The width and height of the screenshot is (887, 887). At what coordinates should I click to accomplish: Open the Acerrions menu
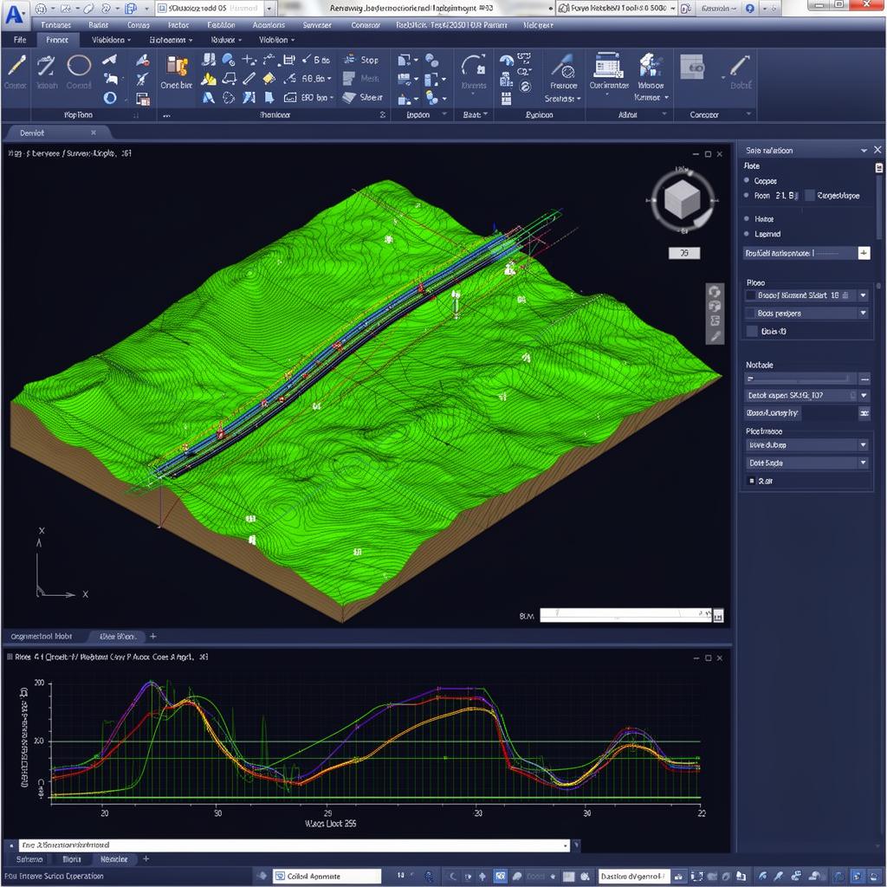tap(269, 25)
